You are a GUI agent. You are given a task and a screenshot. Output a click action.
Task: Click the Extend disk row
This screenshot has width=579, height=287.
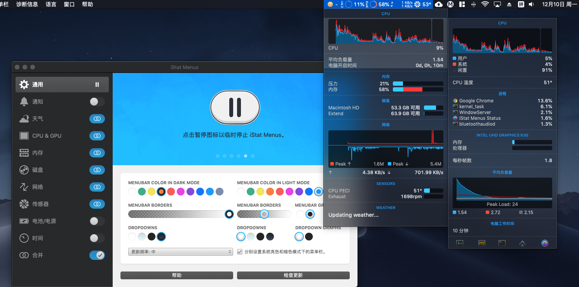point(386,114)
